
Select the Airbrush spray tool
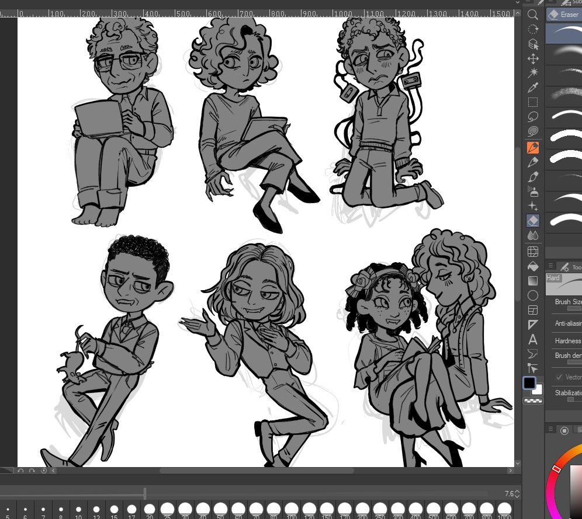(x=533, y=191)
